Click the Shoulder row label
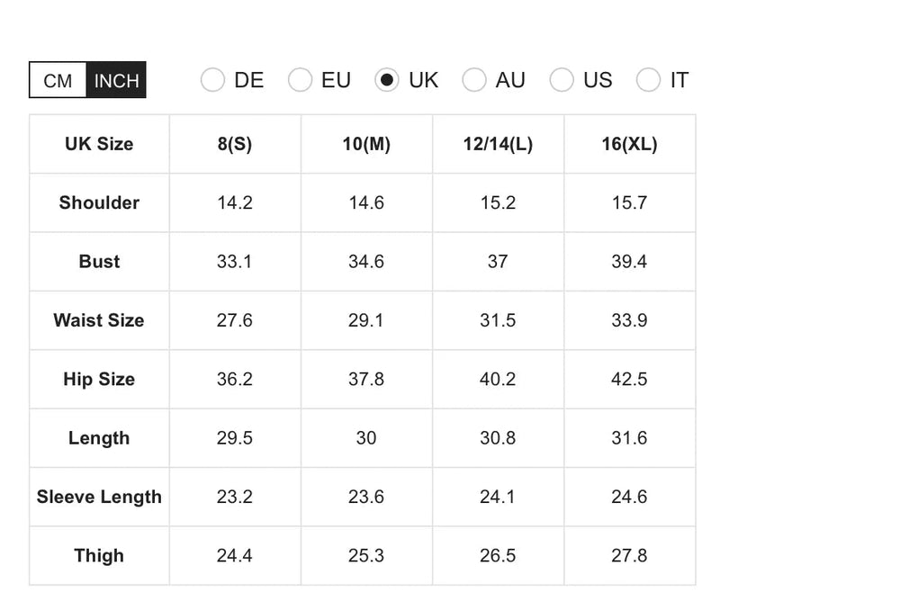This screenshot has width=900, height=592. [99, 202]
